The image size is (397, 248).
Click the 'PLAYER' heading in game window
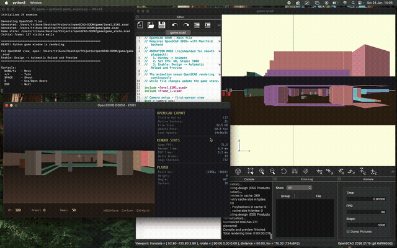click(x=163, y=167)
